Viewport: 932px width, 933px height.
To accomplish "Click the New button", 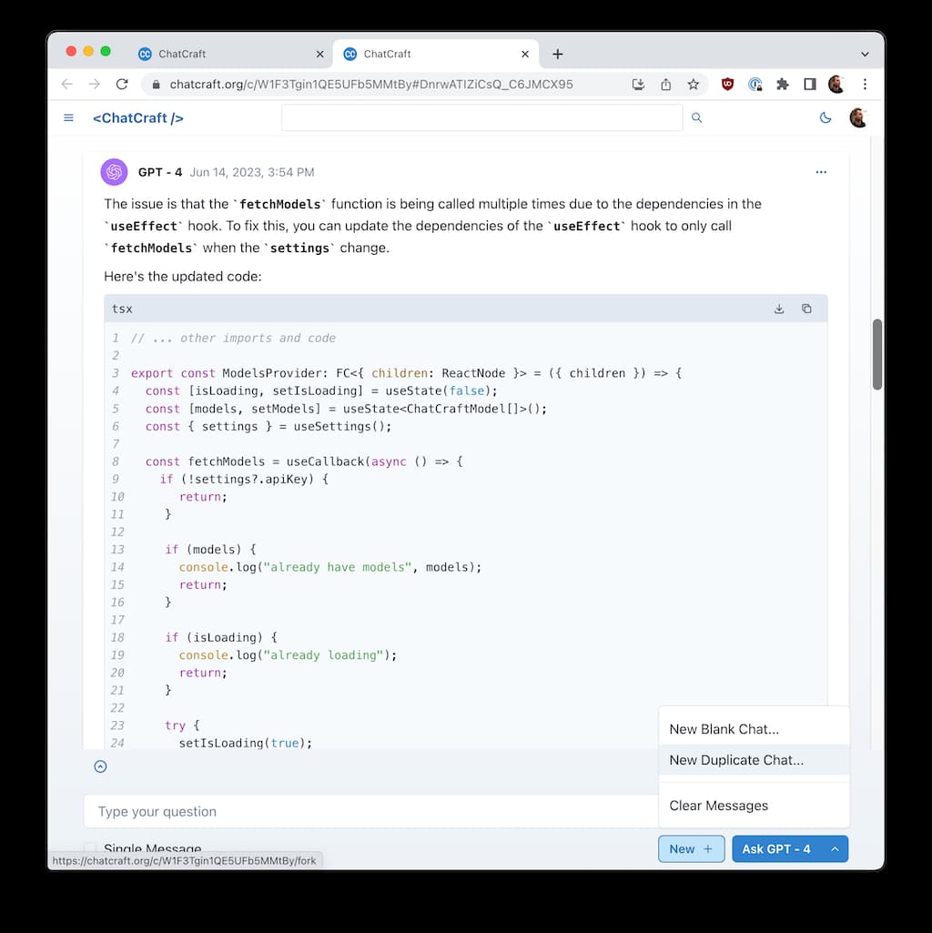I will 691,849.
